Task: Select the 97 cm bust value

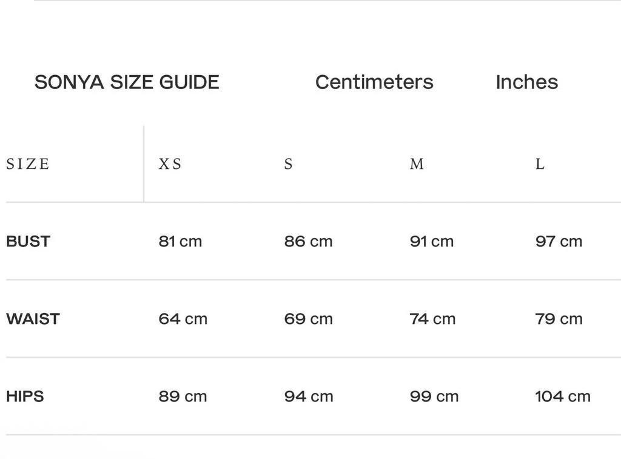Action: tap(559, 242)
